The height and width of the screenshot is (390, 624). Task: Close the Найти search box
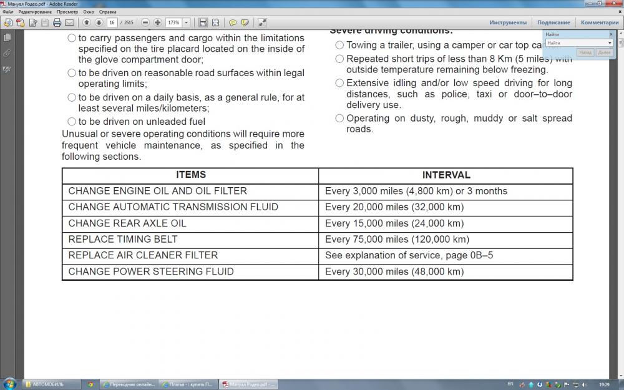pos(612,34)
